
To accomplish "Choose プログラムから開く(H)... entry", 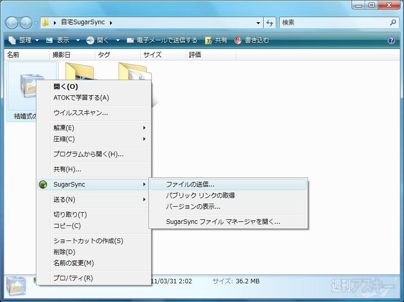I will 94,154.
